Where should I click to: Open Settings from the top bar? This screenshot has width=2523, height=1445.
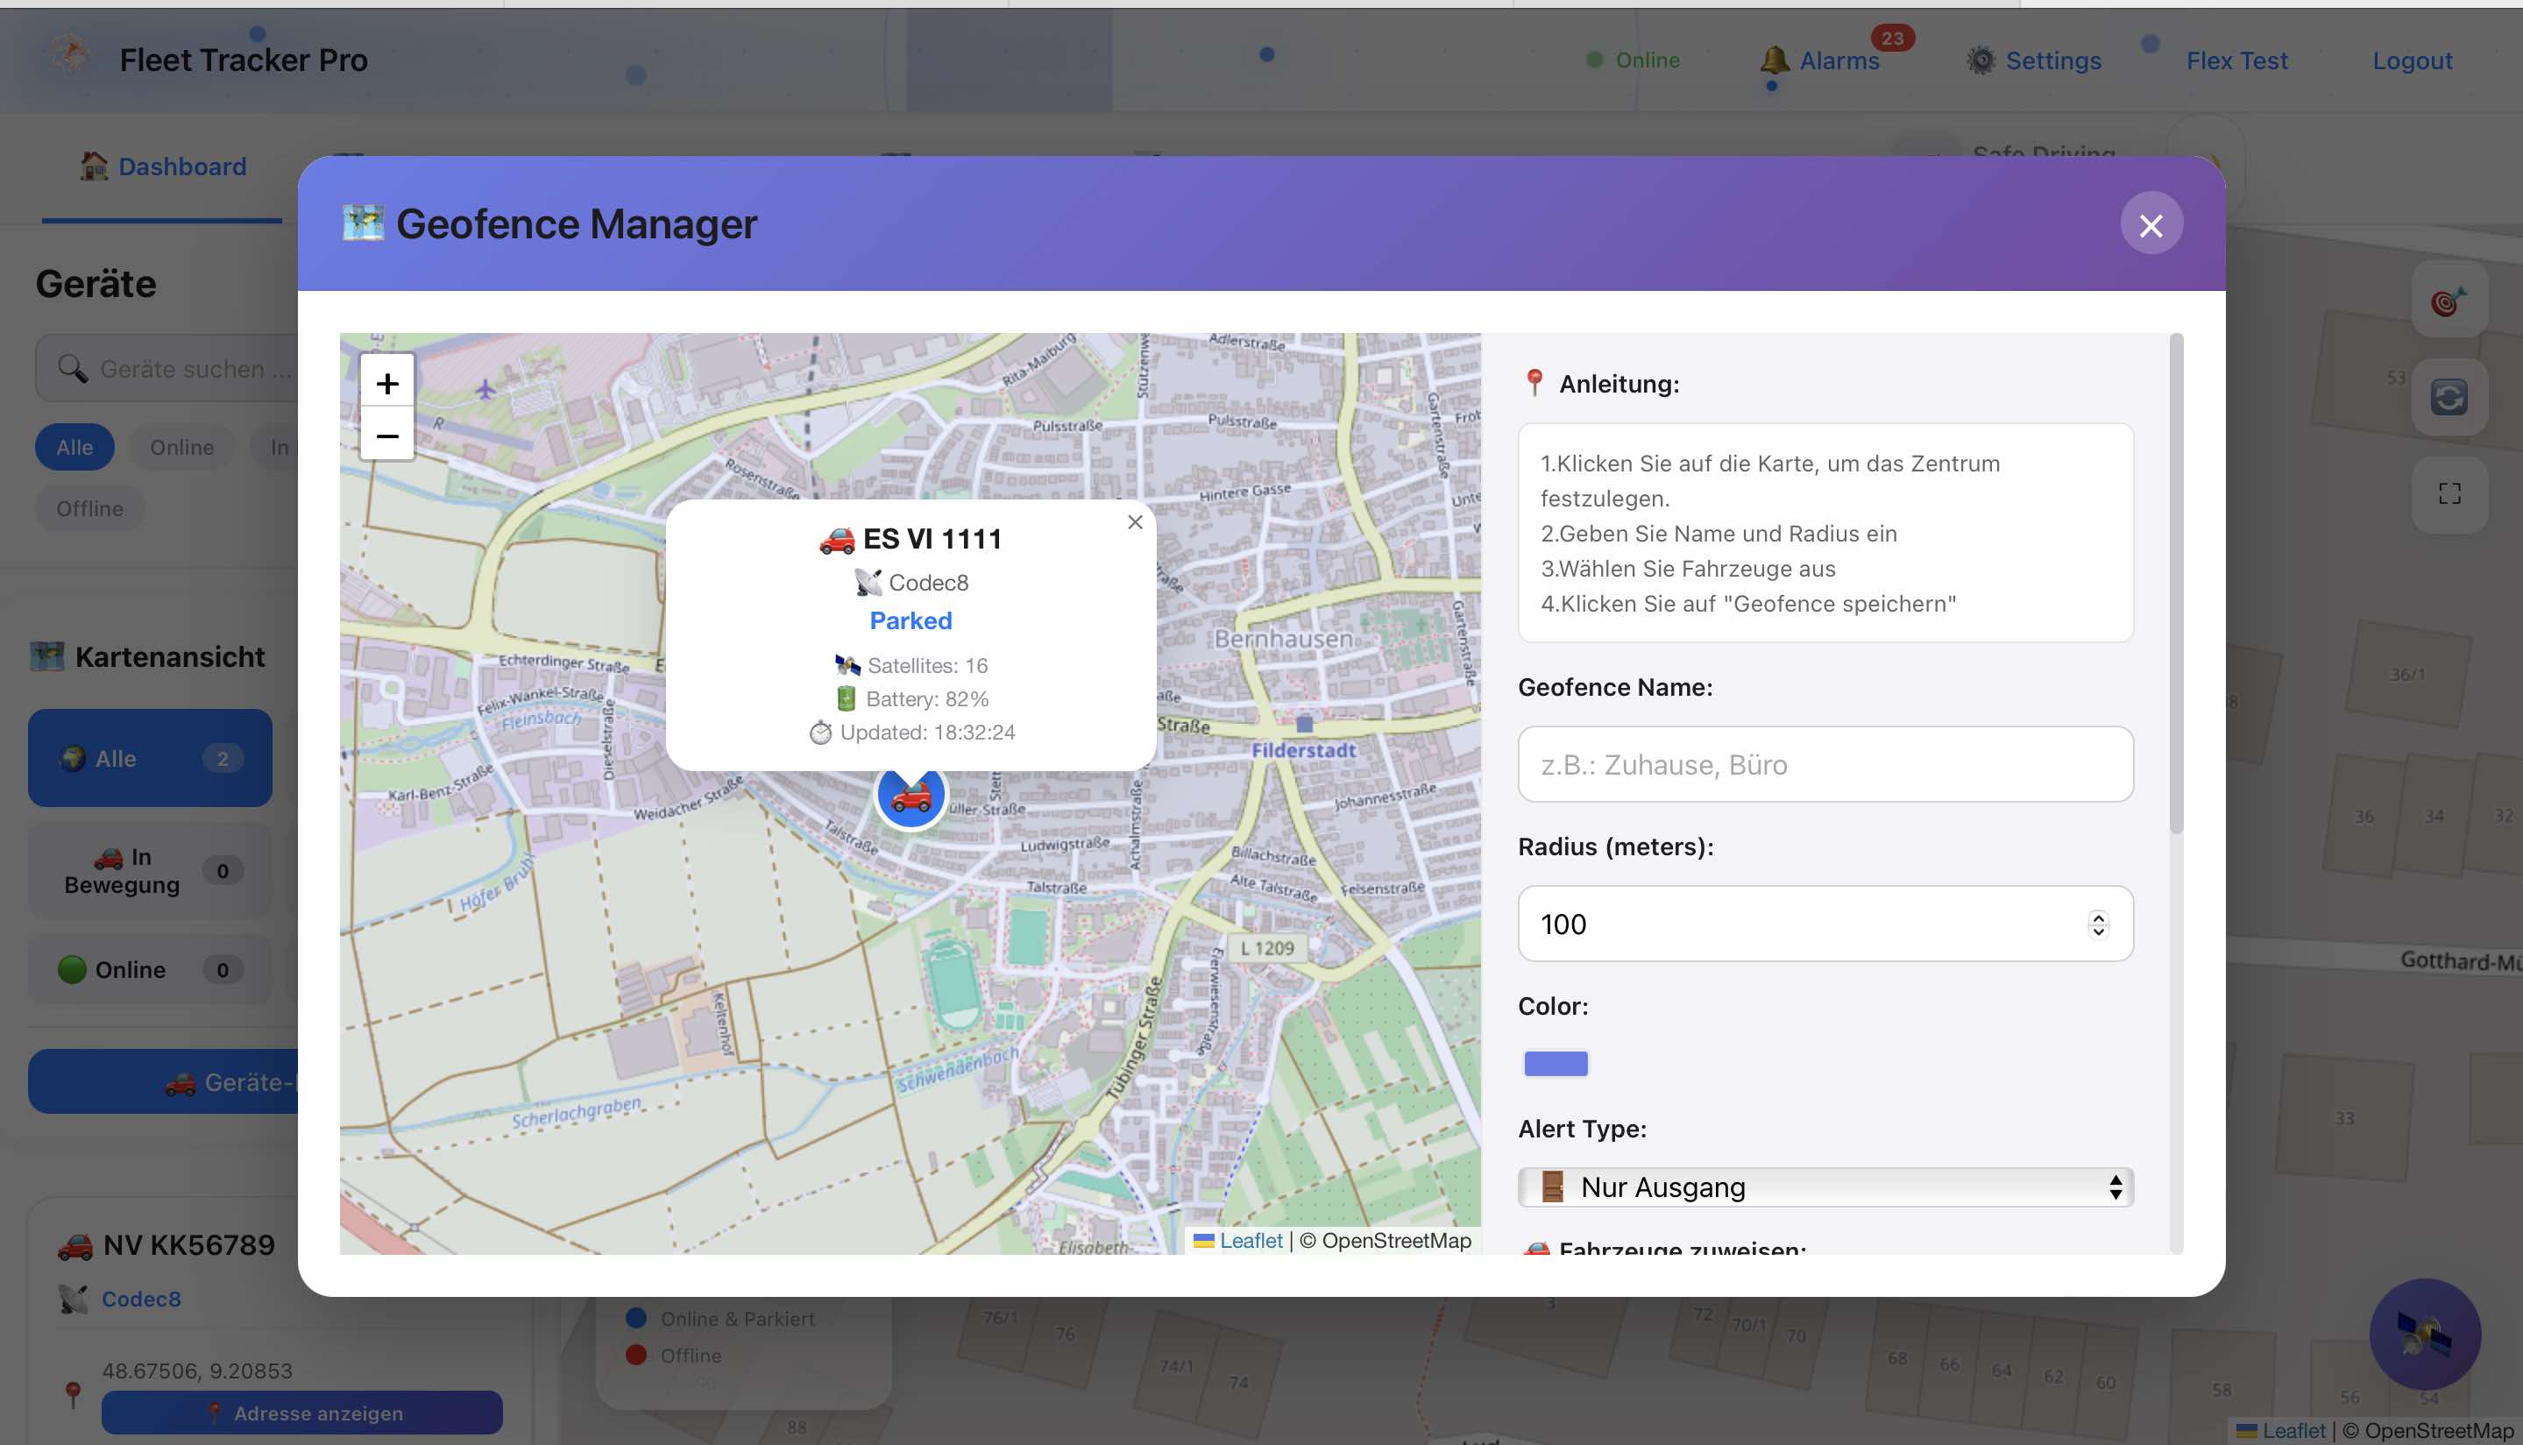[2034, 60]
